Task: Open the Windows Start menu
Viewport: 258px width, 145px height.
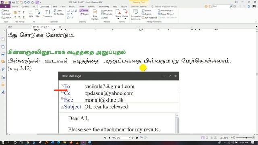Action: (x=3, y=143)
